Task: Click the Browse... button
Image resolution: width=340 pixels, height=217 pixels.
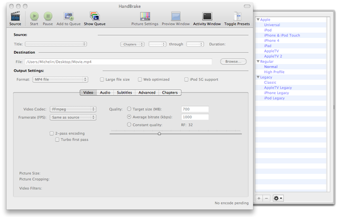Action: pyautogui.click(x=233, y=62)
